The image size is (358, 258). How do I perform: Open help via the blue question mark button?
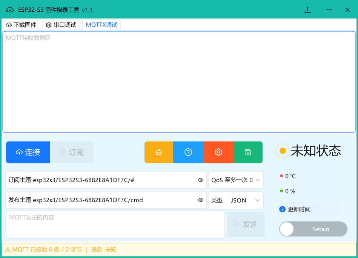(188, 152)
